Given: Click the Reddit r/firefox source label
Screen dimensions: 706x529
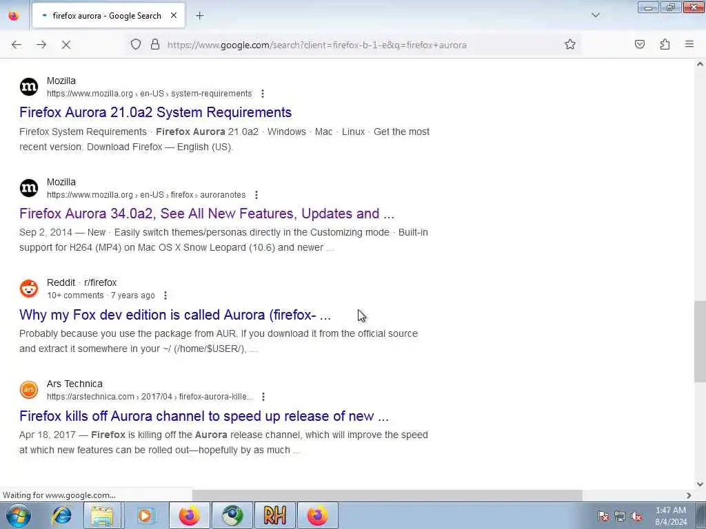Looking at the screenshot, I should coord(81,282).
